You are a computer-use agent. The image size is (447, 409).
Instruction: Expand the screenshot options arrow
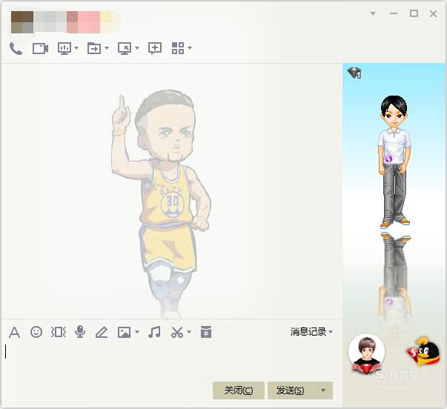pyautogui.click(x=189, y=332)
